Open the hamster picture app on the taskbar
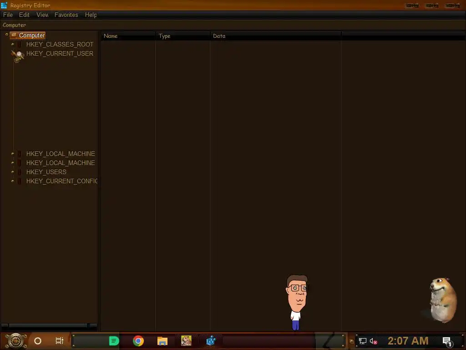This screenshot has width=466, height=350. pos(186,341)
